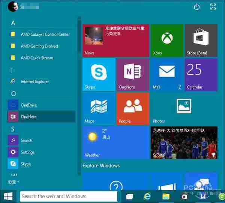Open the News live tile
This screenshot has height=203, width=225.
point(116,41)
